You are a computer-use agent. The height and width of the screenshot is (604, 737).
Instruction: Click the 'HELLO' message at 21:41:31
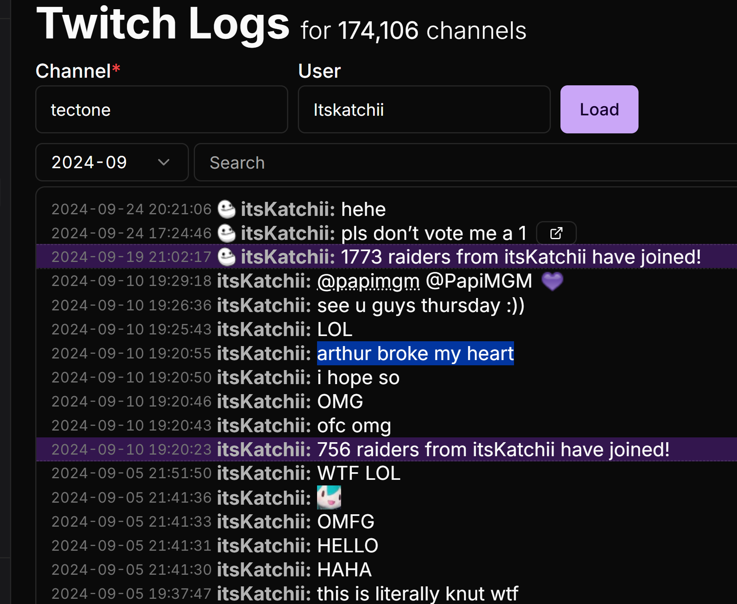348,546
